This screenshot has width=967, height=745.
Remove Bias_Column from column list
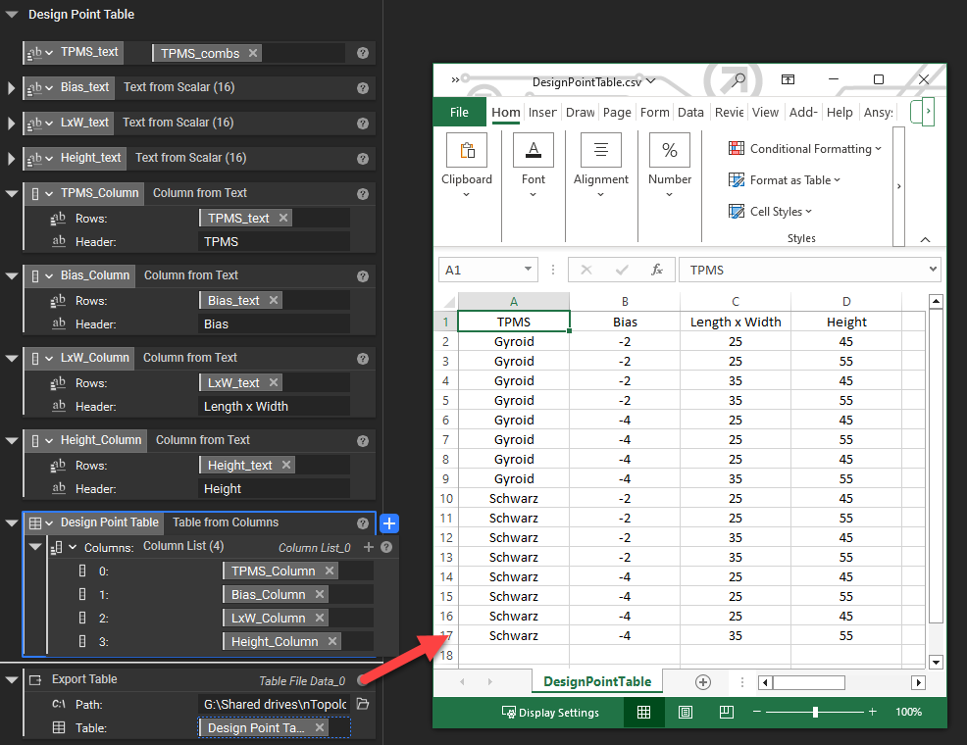point(320,594)
